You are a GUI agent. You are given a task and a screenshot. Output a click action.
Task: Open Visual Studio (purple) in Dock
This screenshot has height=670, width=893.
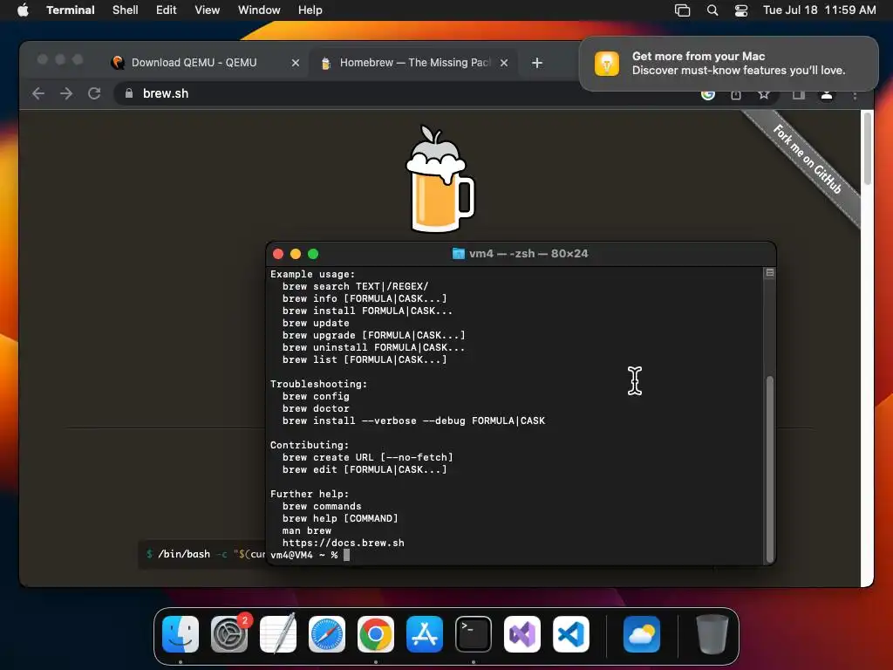(522, 634)
